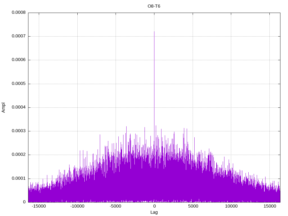Select the 5000 x-axis tick label
The height and width of the screenshot is (216, 288).
click(x=193, y=206)
